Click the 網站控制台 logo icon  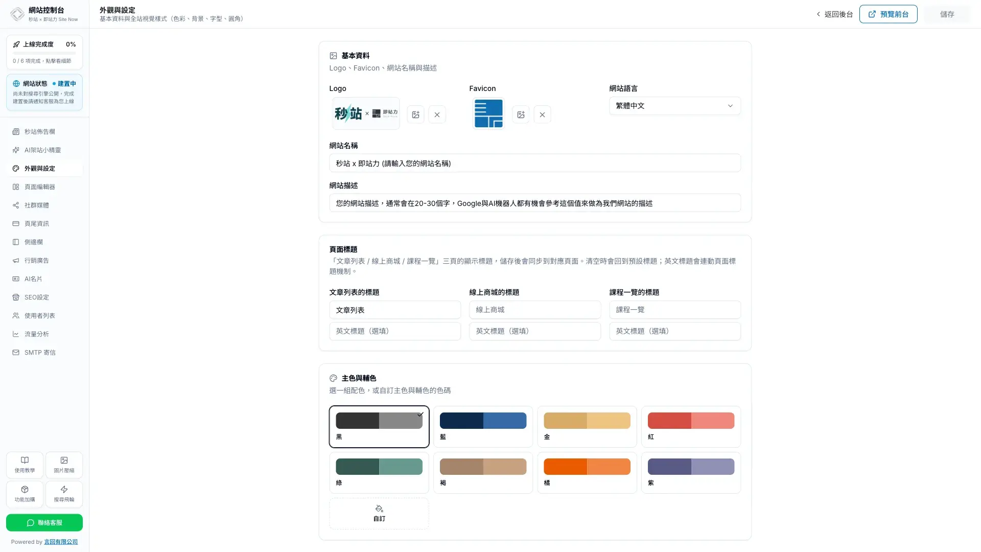[x=17, y=14]
